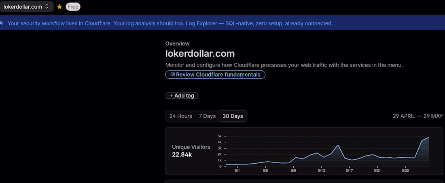This screenshot has height=183, width=445.
Task: Click the Free plan badge
Action: click(73, 7)
